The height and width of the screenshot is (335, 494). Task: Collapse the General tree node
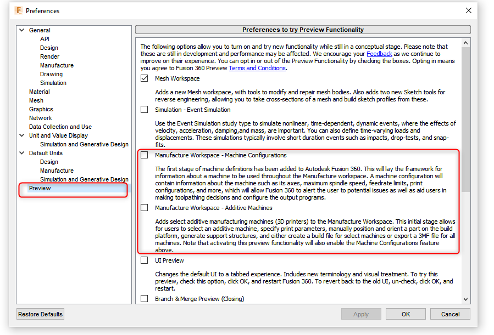pos(22,30)
